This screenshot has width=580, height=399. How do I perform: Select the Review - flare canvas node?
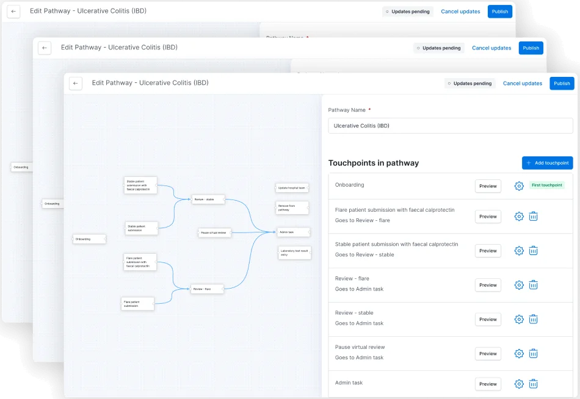pos(207,289)
